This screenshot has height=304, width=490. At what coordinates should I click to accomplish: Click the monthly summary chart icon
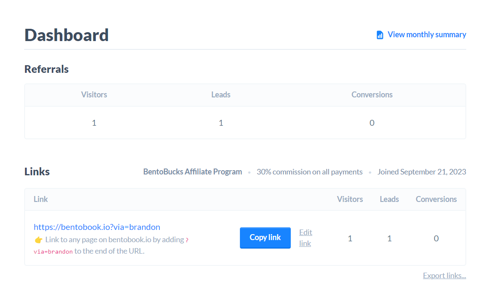coord(380,35)
